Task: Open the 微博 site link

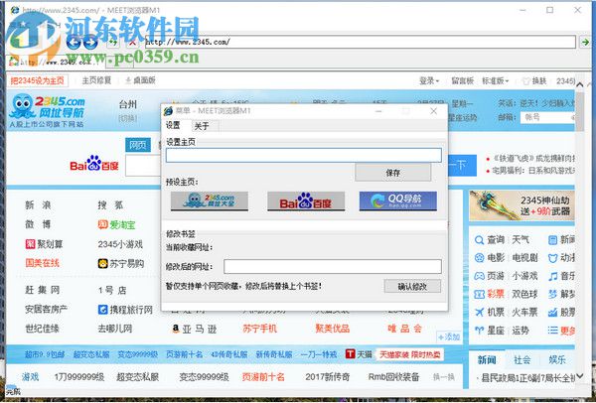Action: [38, 224]
